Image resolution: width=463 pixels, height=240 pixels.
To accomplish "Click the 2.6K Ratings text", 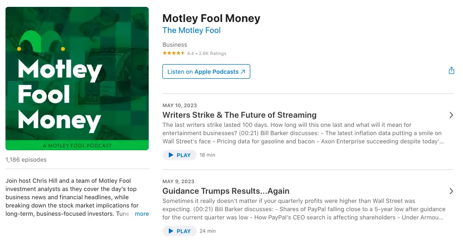I will (x=212, y=54).
